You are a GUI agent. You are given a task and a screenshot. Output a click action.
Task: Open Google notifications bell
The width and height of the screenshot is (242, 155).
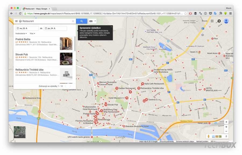click(219, 21)
